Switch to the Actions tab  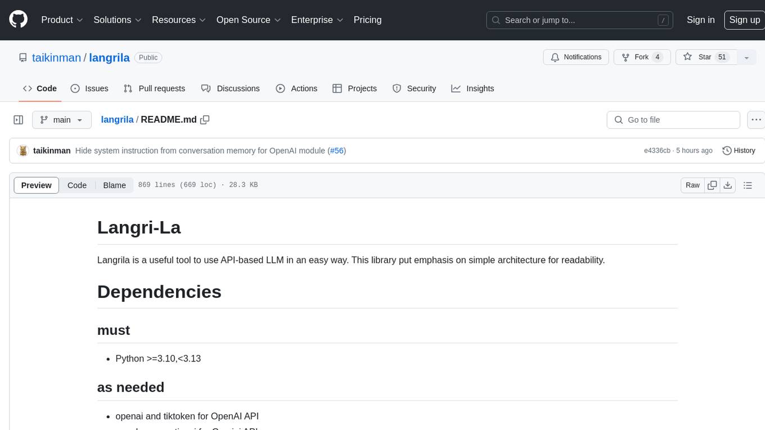[x=296, y=88]
